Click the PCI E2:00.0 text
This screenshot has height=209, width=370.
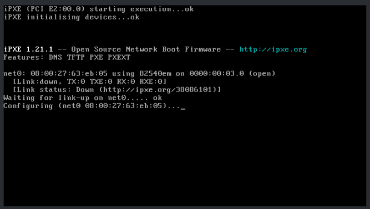click(55, 9)
